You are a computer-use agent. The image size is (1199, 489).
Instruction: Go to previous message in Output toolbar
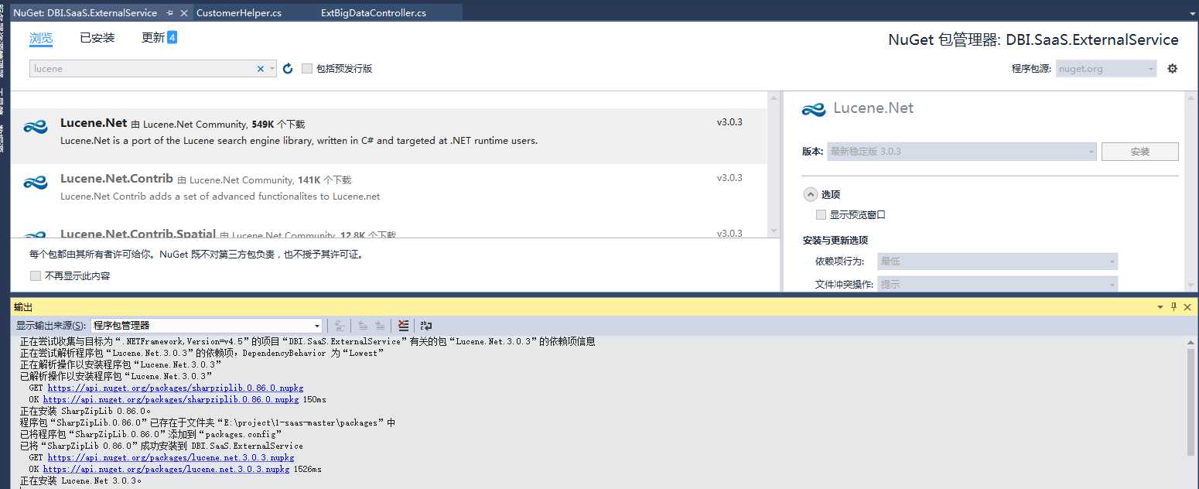pos(363,326)
